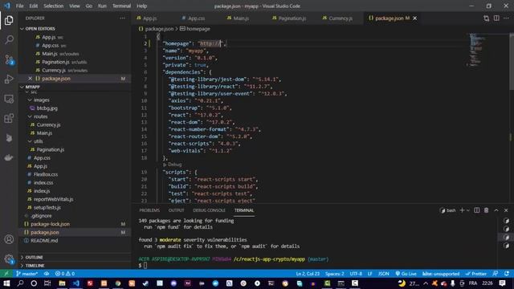Click the Explorer more actions ellipsis
514x289 pixels.
[122, 18]
